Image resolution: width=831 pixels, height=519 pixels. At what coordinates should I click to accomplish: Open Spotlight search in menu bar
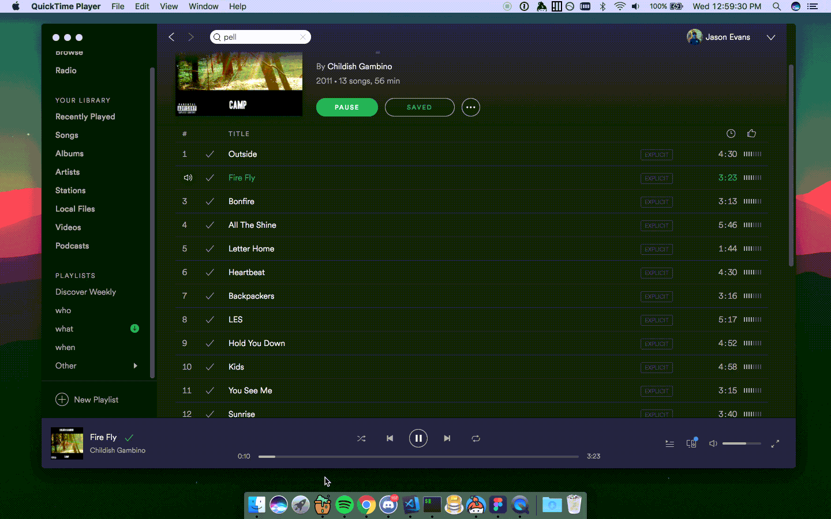777,6
